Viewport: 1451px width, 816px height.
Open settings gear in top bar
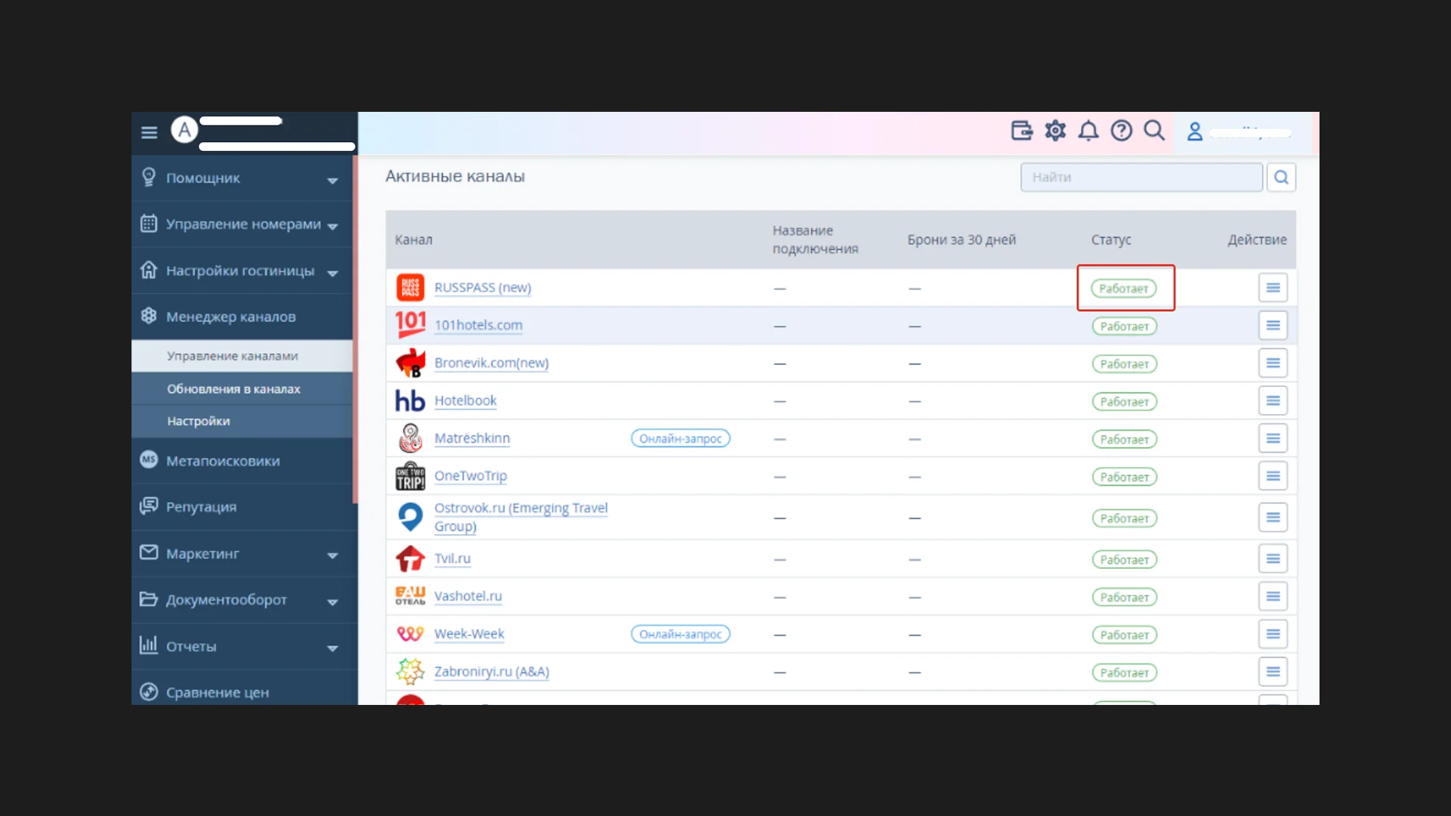pos(1055,131)
